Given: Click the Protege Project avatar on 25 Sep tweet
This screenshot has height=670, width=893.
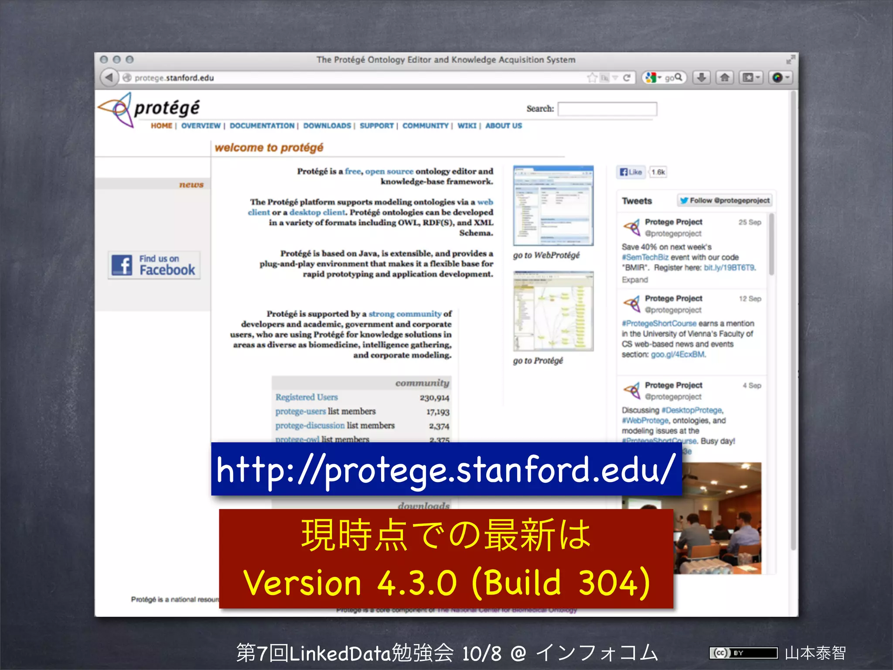Looking at the screenshot, I should (631, 227).
